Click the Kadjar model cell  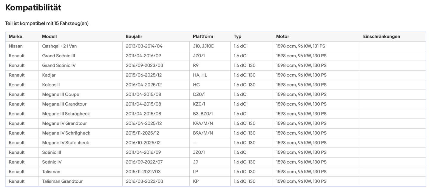click(49, 75)
